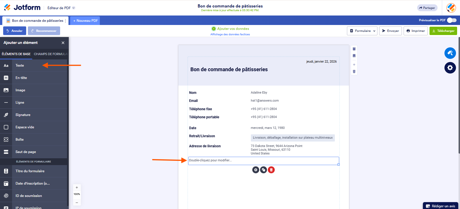The height and width of the screenshot is (209, 460).
Task: Open Éditeur de PDF dropdown
Action: click(x=61, y=8)
